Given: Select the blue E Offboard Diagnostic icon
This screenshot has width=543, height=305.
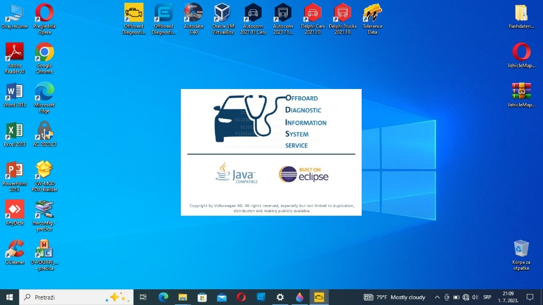Looking at the screenshot, I should (163, 18).
